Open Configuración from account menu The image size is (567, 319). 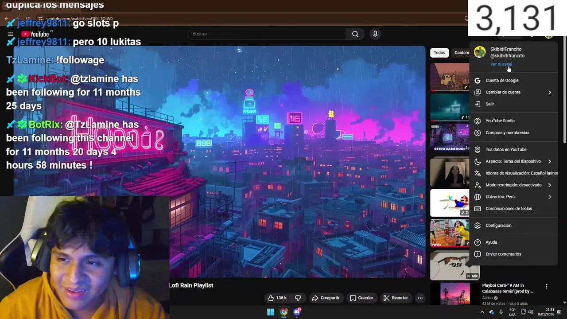[514, 226]
